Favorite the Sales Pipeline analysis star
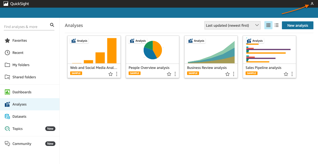The image size is (318, 164). (286, 74)
